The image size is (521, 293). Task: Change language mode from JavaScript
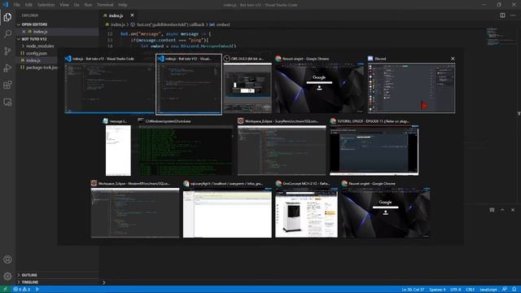pos(488,290)
